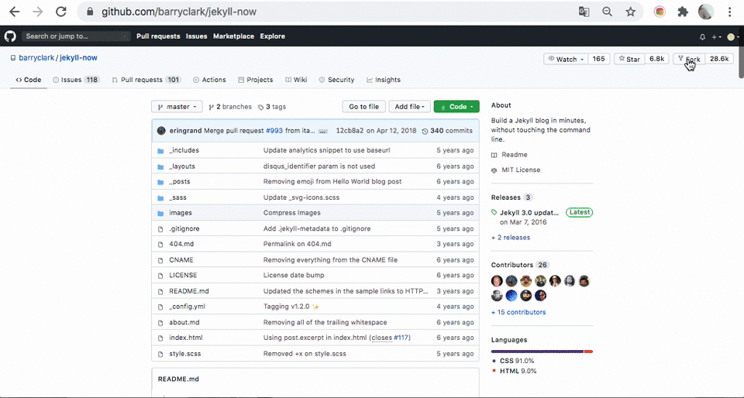Expand the commit message ellipsis
The image size is (744, 398).
pyautogui.click(x=322, y=132)
